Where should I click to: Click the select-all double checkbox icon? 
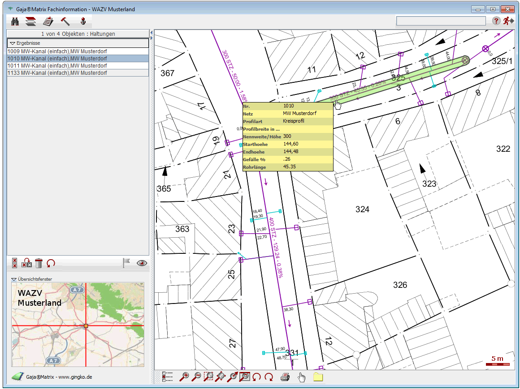[15, 263]
